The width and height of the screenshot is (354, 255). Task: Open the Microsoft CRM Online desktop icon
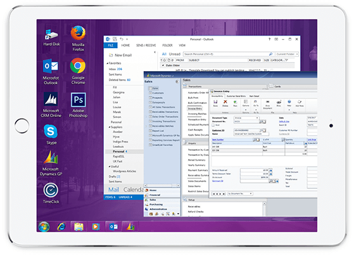coord(51,105)
